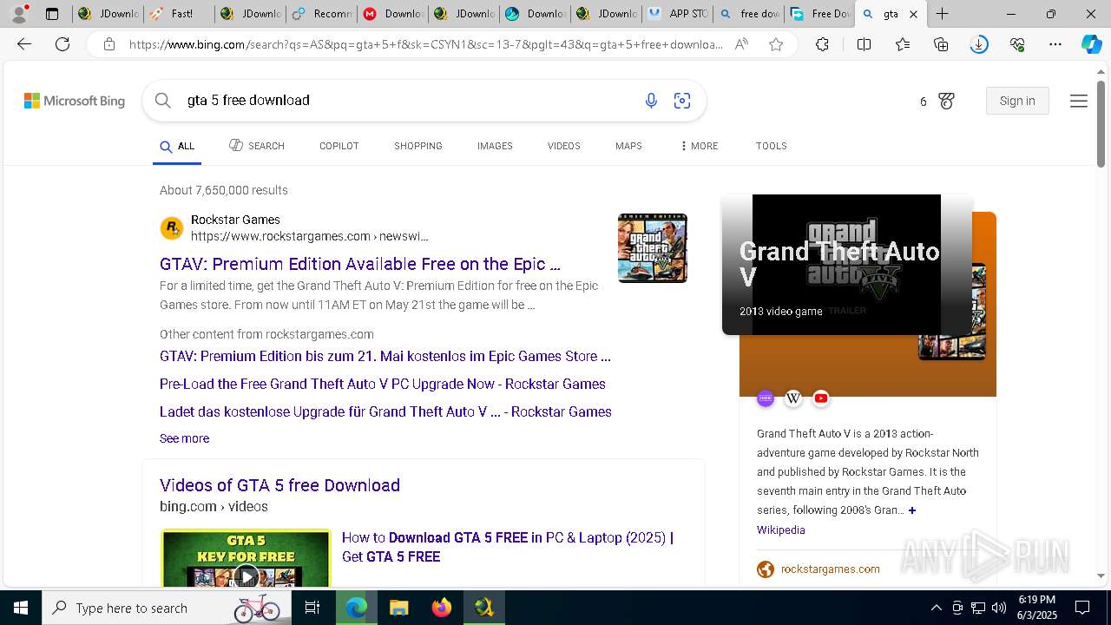Viewport: 1111px width, 625px height.
Task: Open Downloads icon in toolbar
Action: click(x=979, y=44)
